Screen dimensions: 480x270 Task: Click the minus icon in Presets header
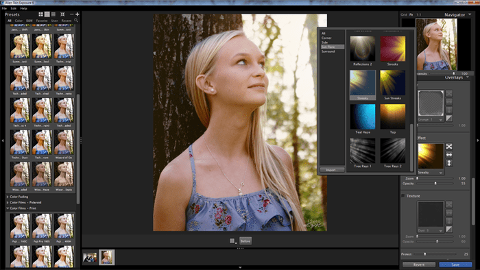pyautogui.click(x=71, y=14)
